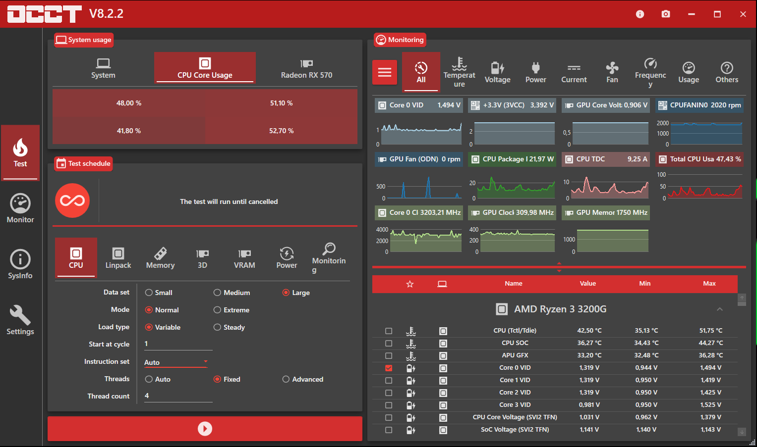
Task: Open the Others sensors tab
Action: (x=727, y=72)
